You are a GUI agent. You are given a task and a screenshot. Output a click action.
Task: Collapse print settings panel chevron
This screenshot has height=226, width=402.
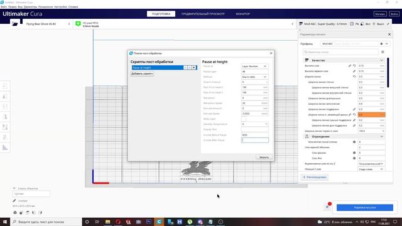293,24
